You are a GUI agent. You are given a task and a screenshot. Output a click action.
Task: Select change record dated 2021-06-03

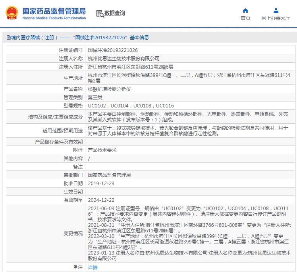(x=188, y=214)
